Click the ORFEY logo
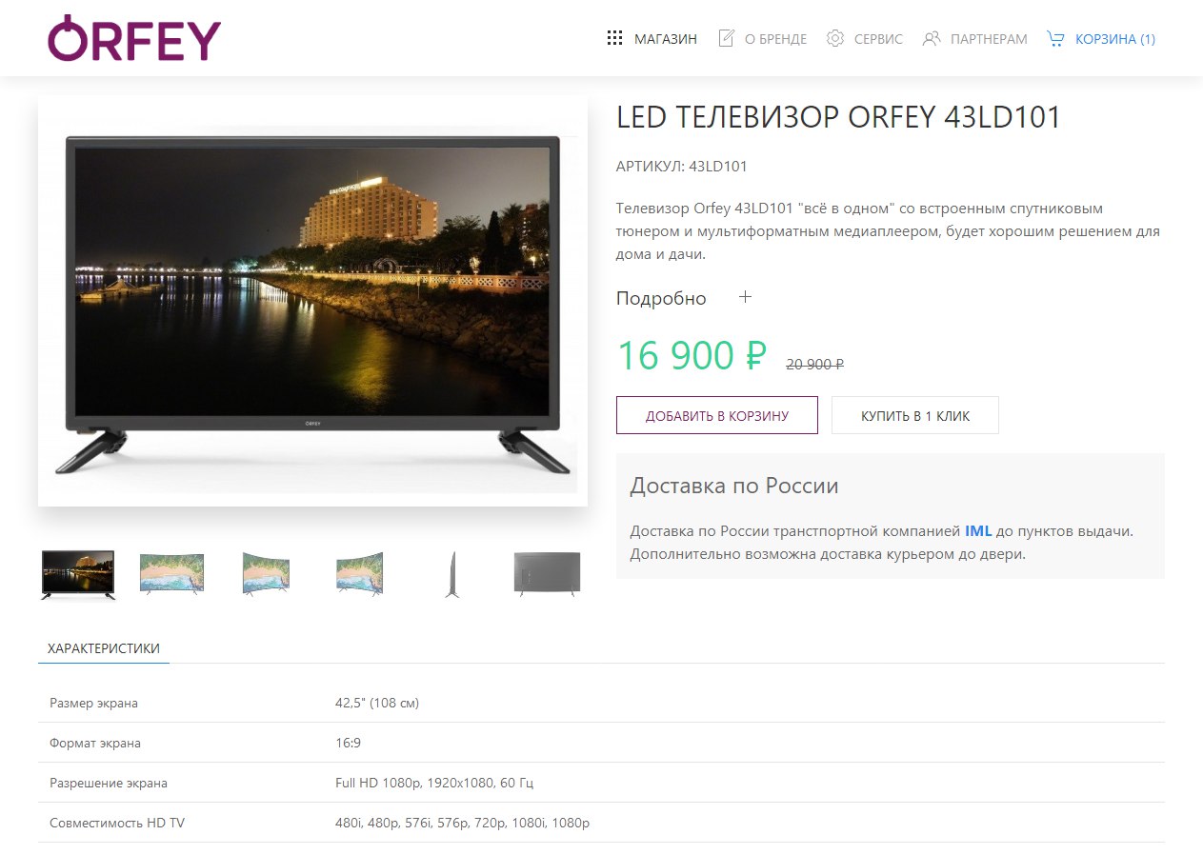The width and height of the screenshot is (1203, 855). [134, 38]
